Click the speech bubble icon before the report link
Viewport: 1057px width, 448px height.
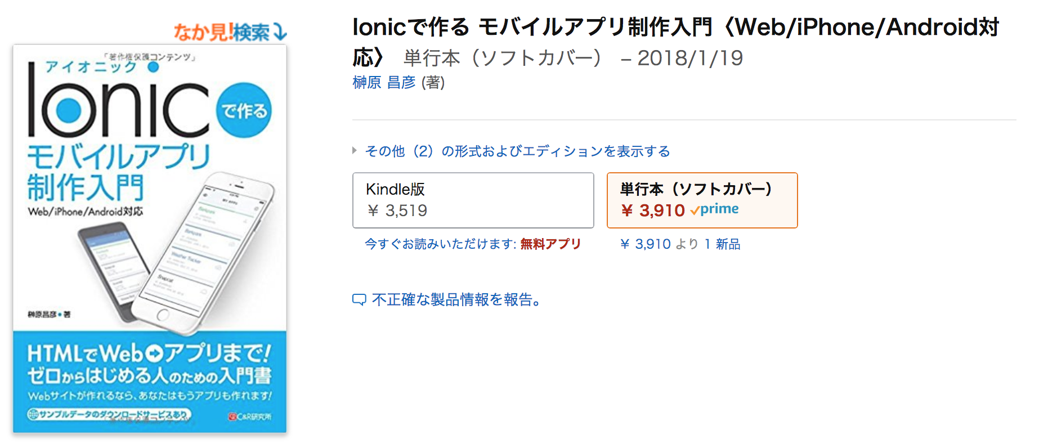[359, 300]
